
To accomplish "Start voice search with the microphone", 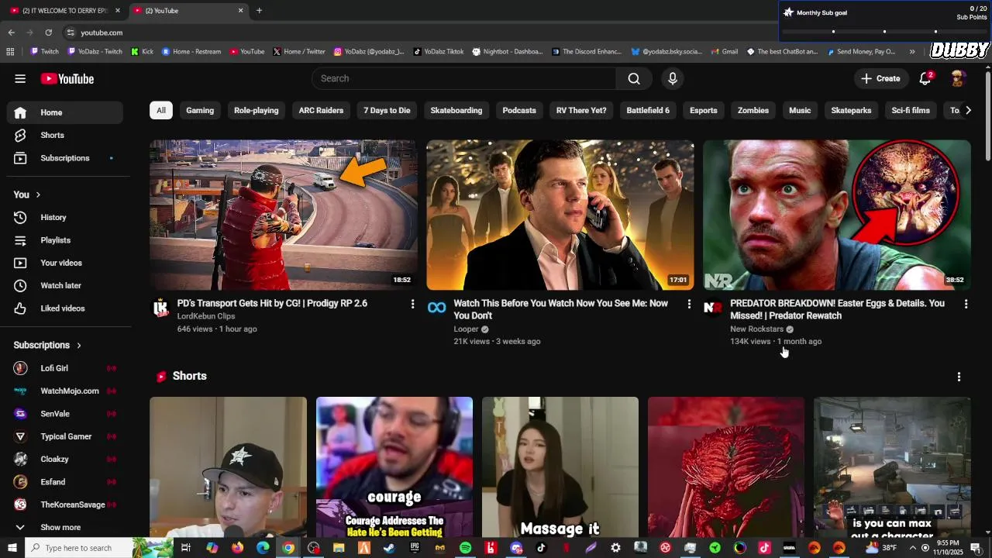I will click(673, 78).
